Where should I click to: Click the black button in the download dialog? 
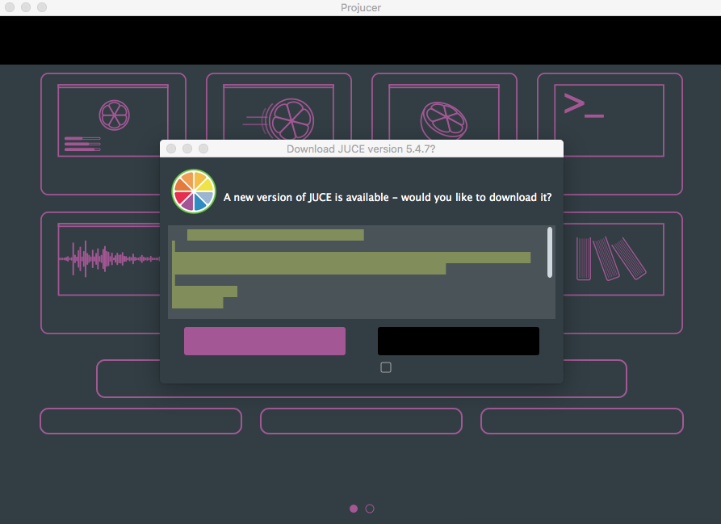pyautogui.click(x=459, y=341)
